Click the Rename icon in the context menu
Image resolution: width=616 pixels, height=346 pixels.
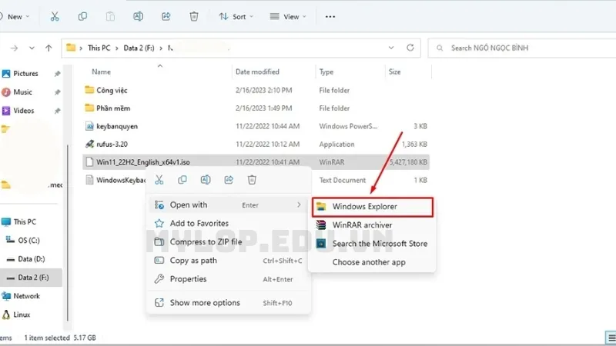click(206, 180)
